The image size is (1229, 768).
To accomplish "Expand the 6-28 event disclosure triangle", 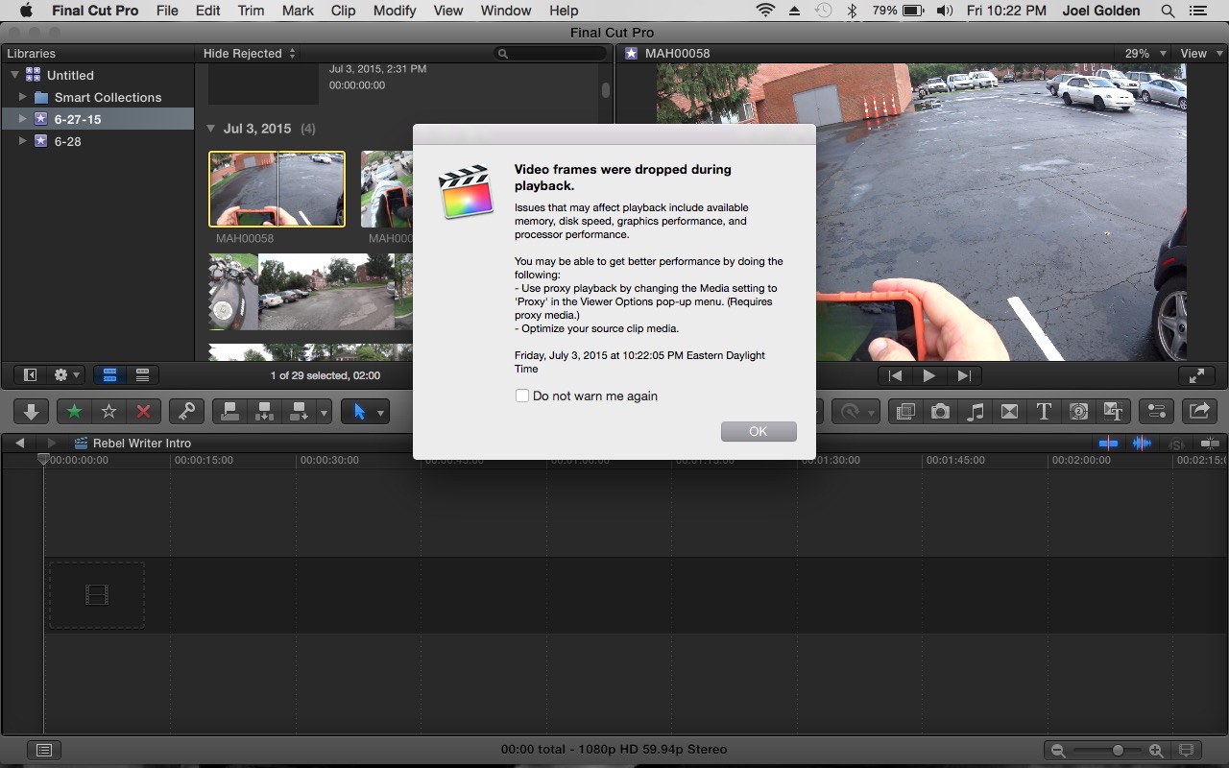I will [23, 141].
